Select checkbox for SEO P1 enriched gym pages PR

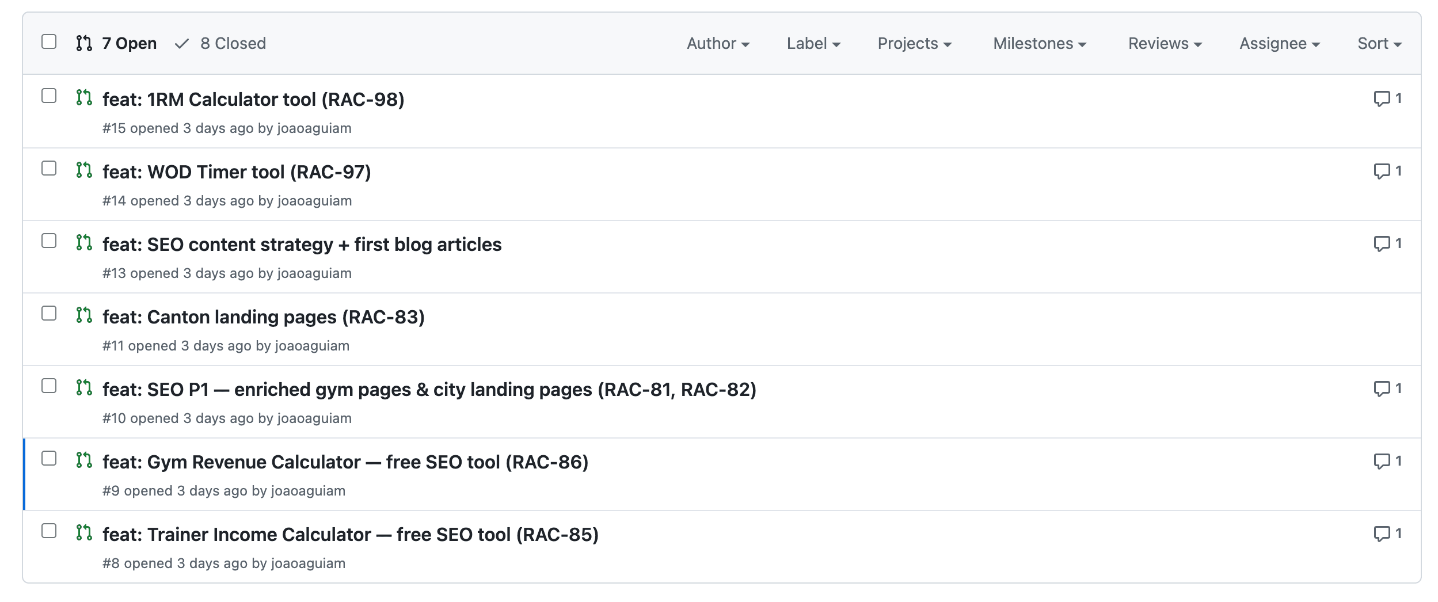(49, 386)
